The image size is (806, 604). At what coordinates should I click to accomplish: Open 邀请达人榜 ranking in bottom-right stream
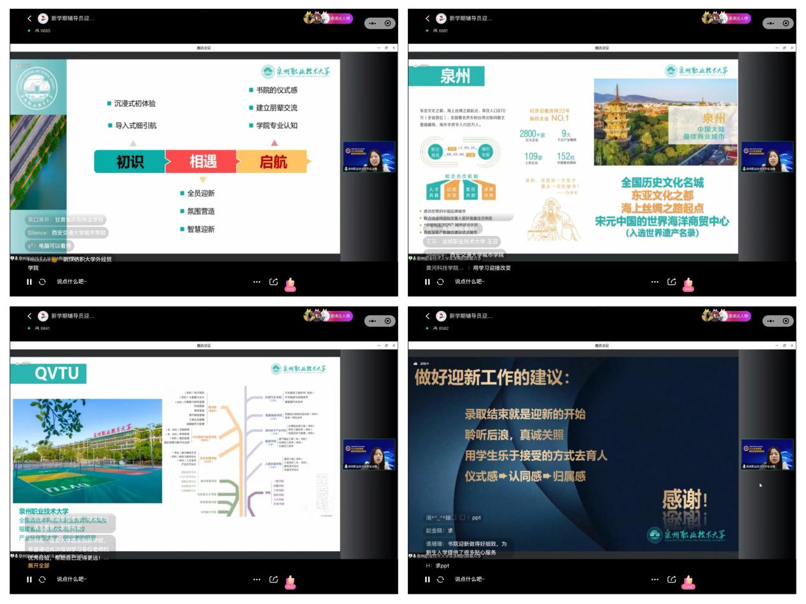click(x=738, y=316)
